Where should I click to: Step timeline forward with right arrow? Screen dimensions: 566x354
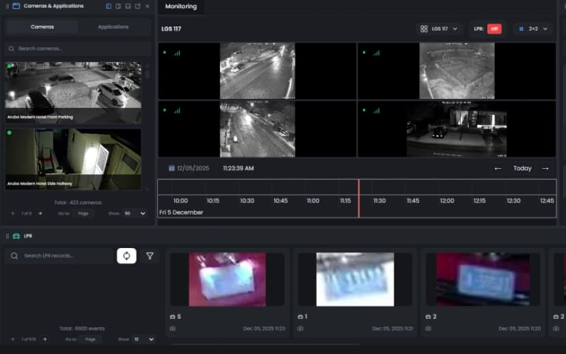(545, 168)
